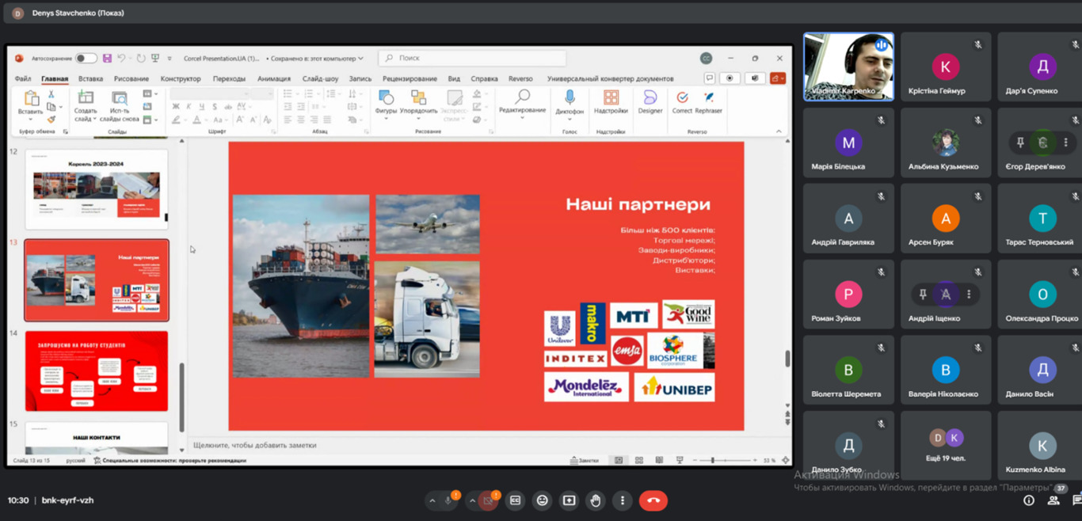Click the Cut scissors icon

tap(51, 94)
